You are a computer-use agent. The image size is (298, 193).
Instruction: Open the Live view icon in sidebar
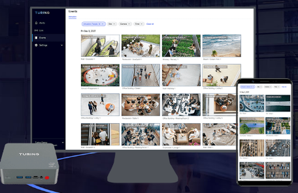click(x=36, y=30)
